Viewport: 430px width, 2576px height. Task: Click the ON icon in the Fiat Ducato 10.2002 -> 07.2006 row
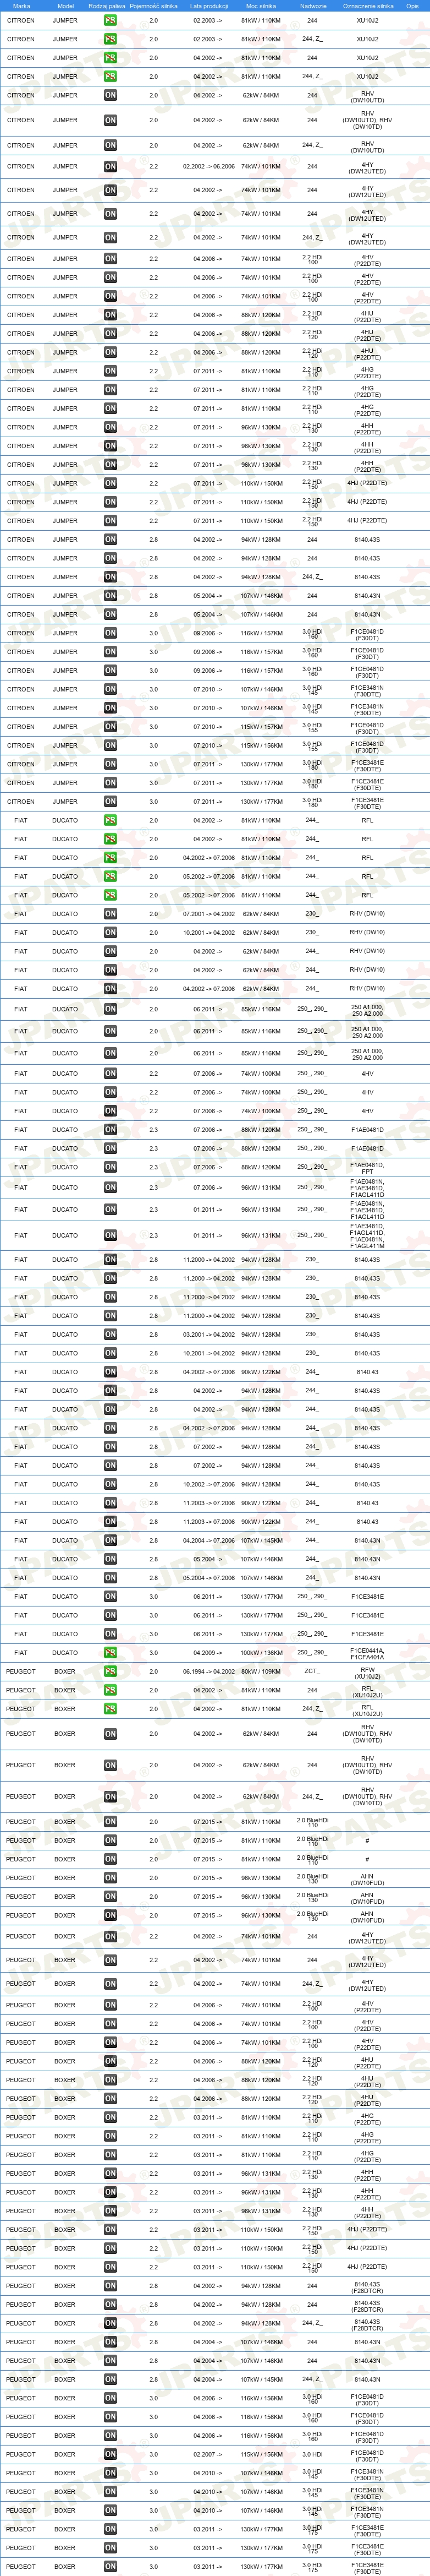click(110, 1485)
